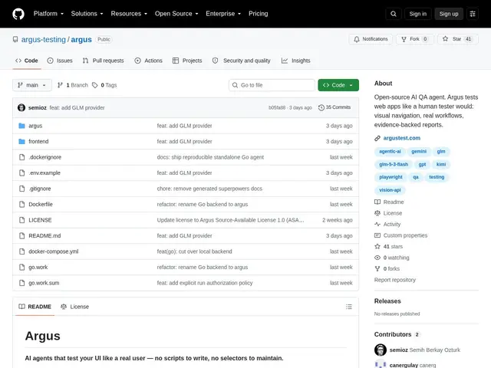The width and height of the screenshot is (491, 368).
Task: Click the playwright topic tag
Action: (x=390, y=177)
